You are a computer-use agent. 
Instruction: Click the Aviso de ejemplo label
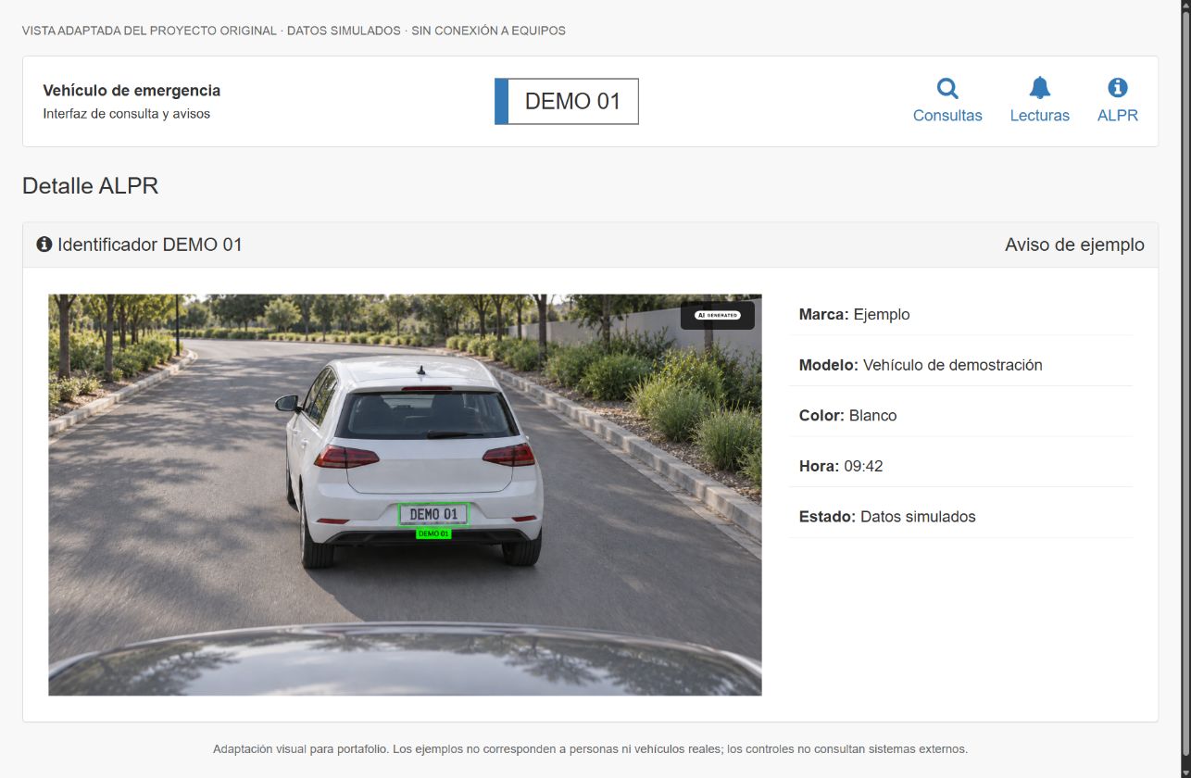click(x=1074, y=245)
